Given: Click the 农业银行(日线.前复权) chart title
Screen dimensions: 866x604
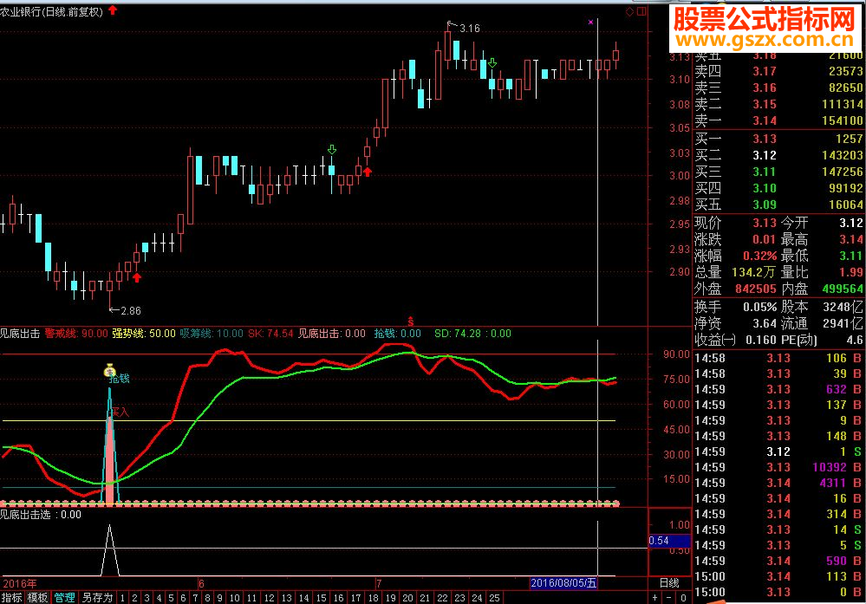Looking at the screenshot, I should [51, 11].
